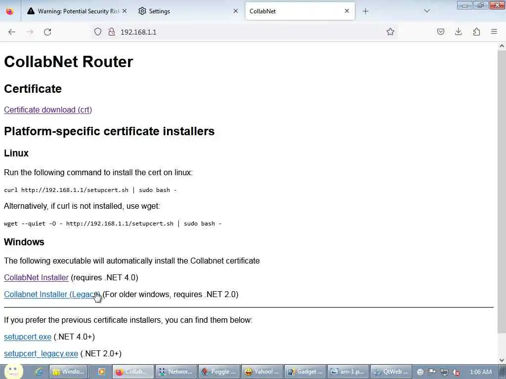This screenshot has height=379, width=506.
Task: Click the scrollbar up arrow
Action: click(x=502, y=46)
